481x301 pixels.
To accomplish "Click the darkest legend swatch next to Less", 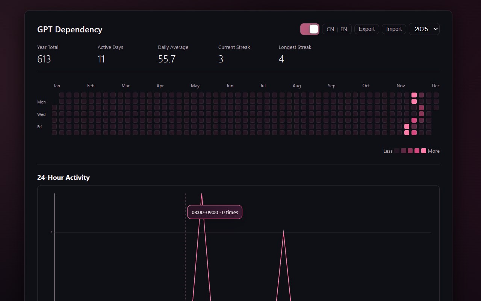I will [x=397, y=151].
